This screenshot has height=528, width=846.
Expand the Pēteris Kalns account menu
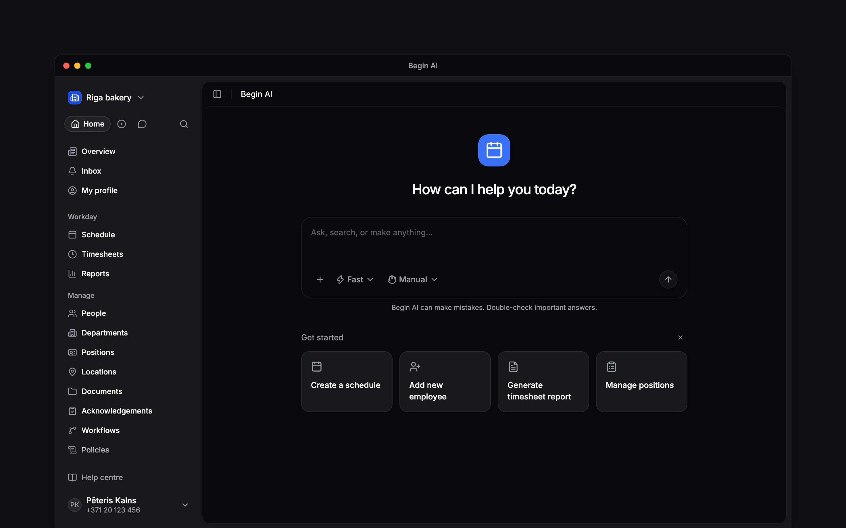pyautogui.click(x=185, y=505)
